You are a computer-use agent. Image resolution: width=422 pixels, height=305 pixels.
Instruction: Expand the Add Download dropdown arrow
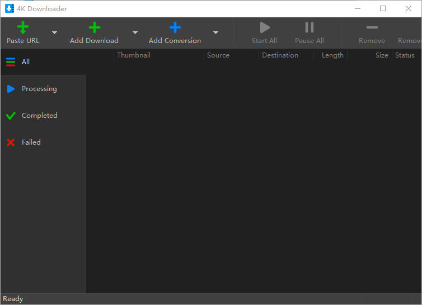pos(135,33)
